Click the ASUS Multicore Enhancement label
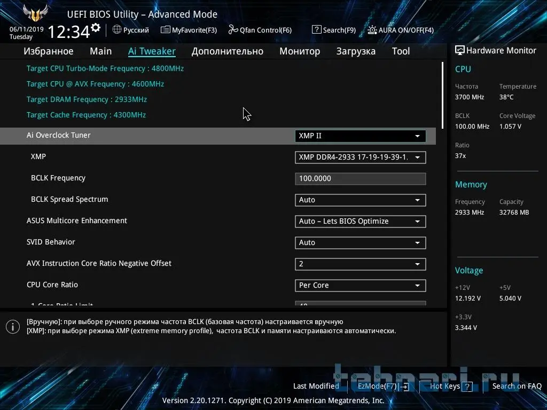This screenshot has height=410, width=547. (77, 220)
